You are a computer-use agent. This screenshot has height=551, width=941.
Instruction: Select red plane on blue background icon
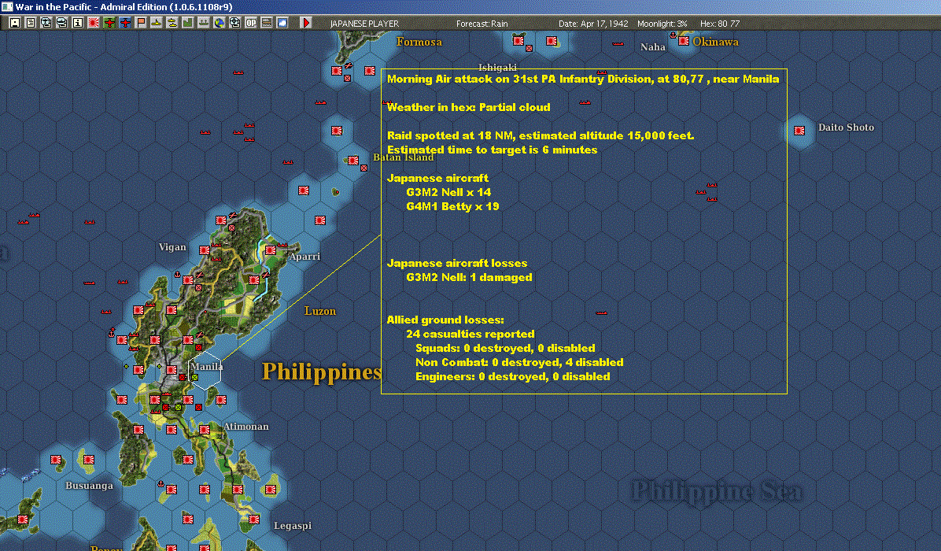pyautogui.click(x=125, y=23)
